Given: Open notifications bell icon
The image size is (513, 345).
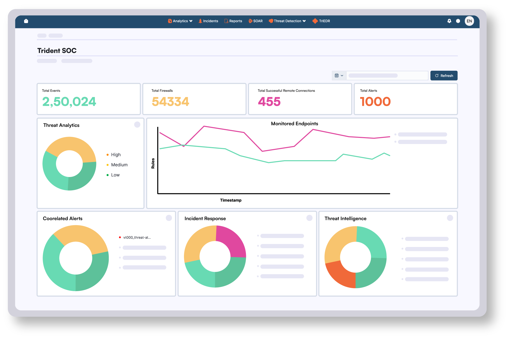Looking at the screenshot, I should click(449, 21).
